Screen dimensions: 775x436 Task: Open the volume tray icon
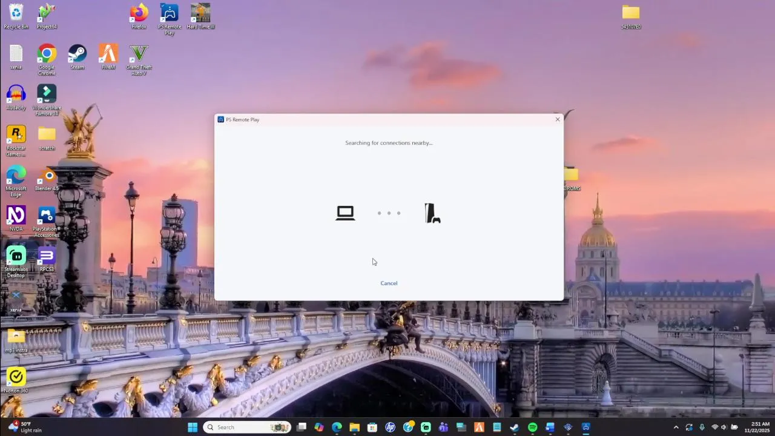tap(724, 428)
